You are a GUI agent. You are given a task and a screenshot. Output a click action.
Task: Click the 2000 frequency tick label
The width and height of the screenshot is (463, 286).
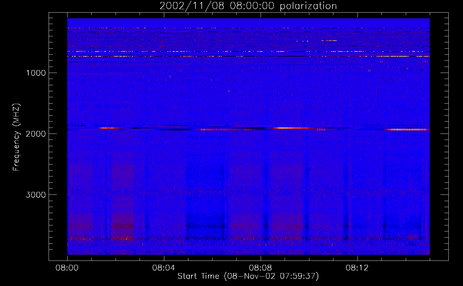36,134
